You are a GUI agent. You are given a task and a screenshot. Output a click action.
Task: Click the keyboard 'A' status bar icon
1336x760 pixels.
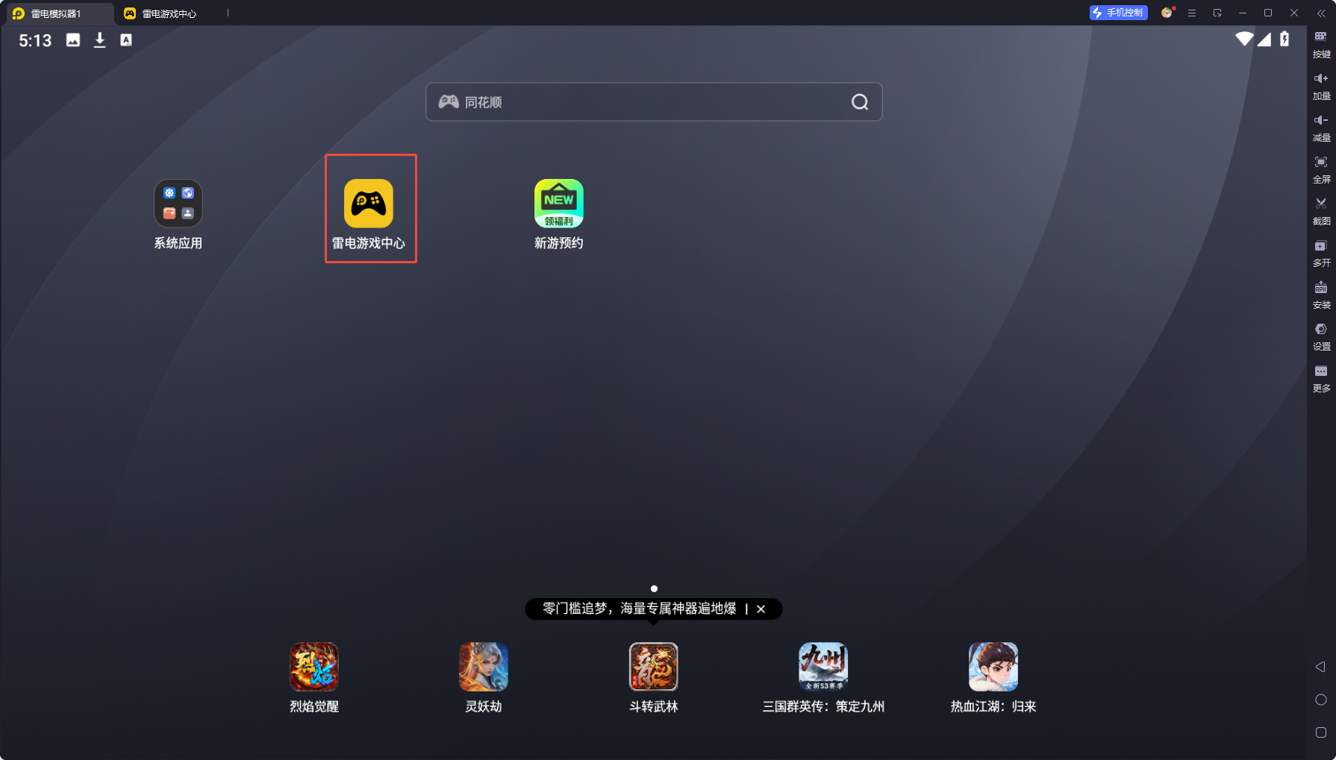click(126, 40)
